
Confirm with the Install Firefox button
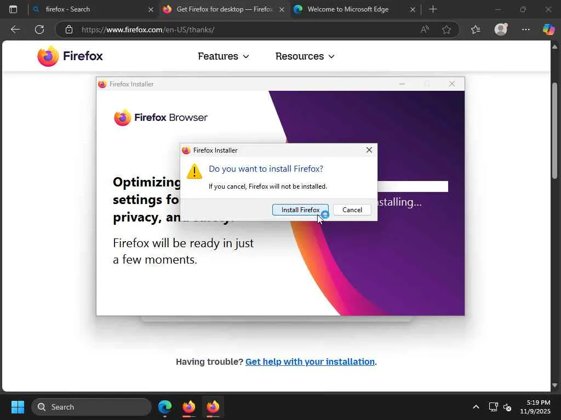pyautogui.click(x=300, y=210)
